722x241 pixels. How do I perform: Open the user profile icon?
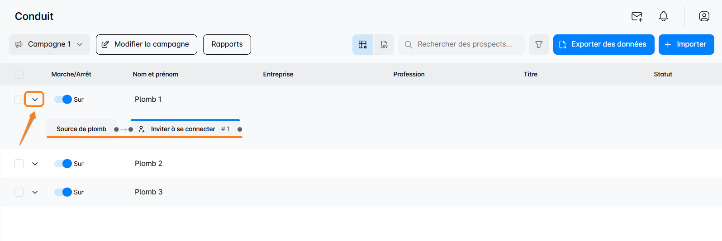coord(704,17)
